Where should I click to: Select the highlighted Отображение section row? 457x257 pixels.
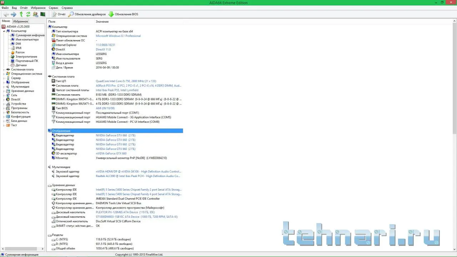(115, 131)
